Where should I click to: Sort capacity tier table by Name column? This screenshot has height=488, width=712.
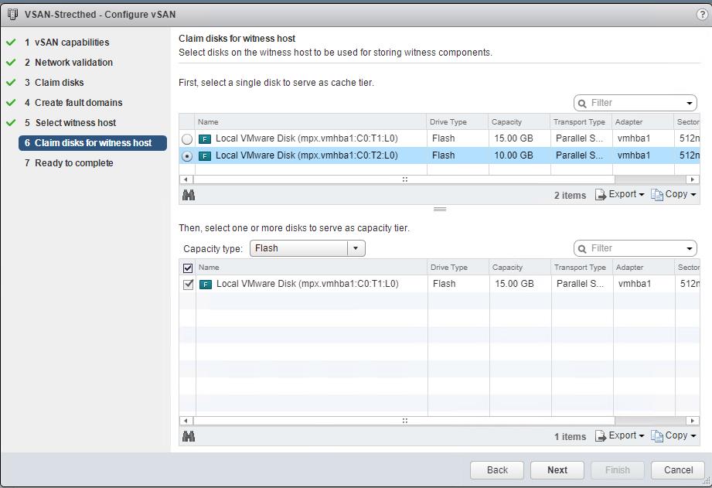[312, 267]
